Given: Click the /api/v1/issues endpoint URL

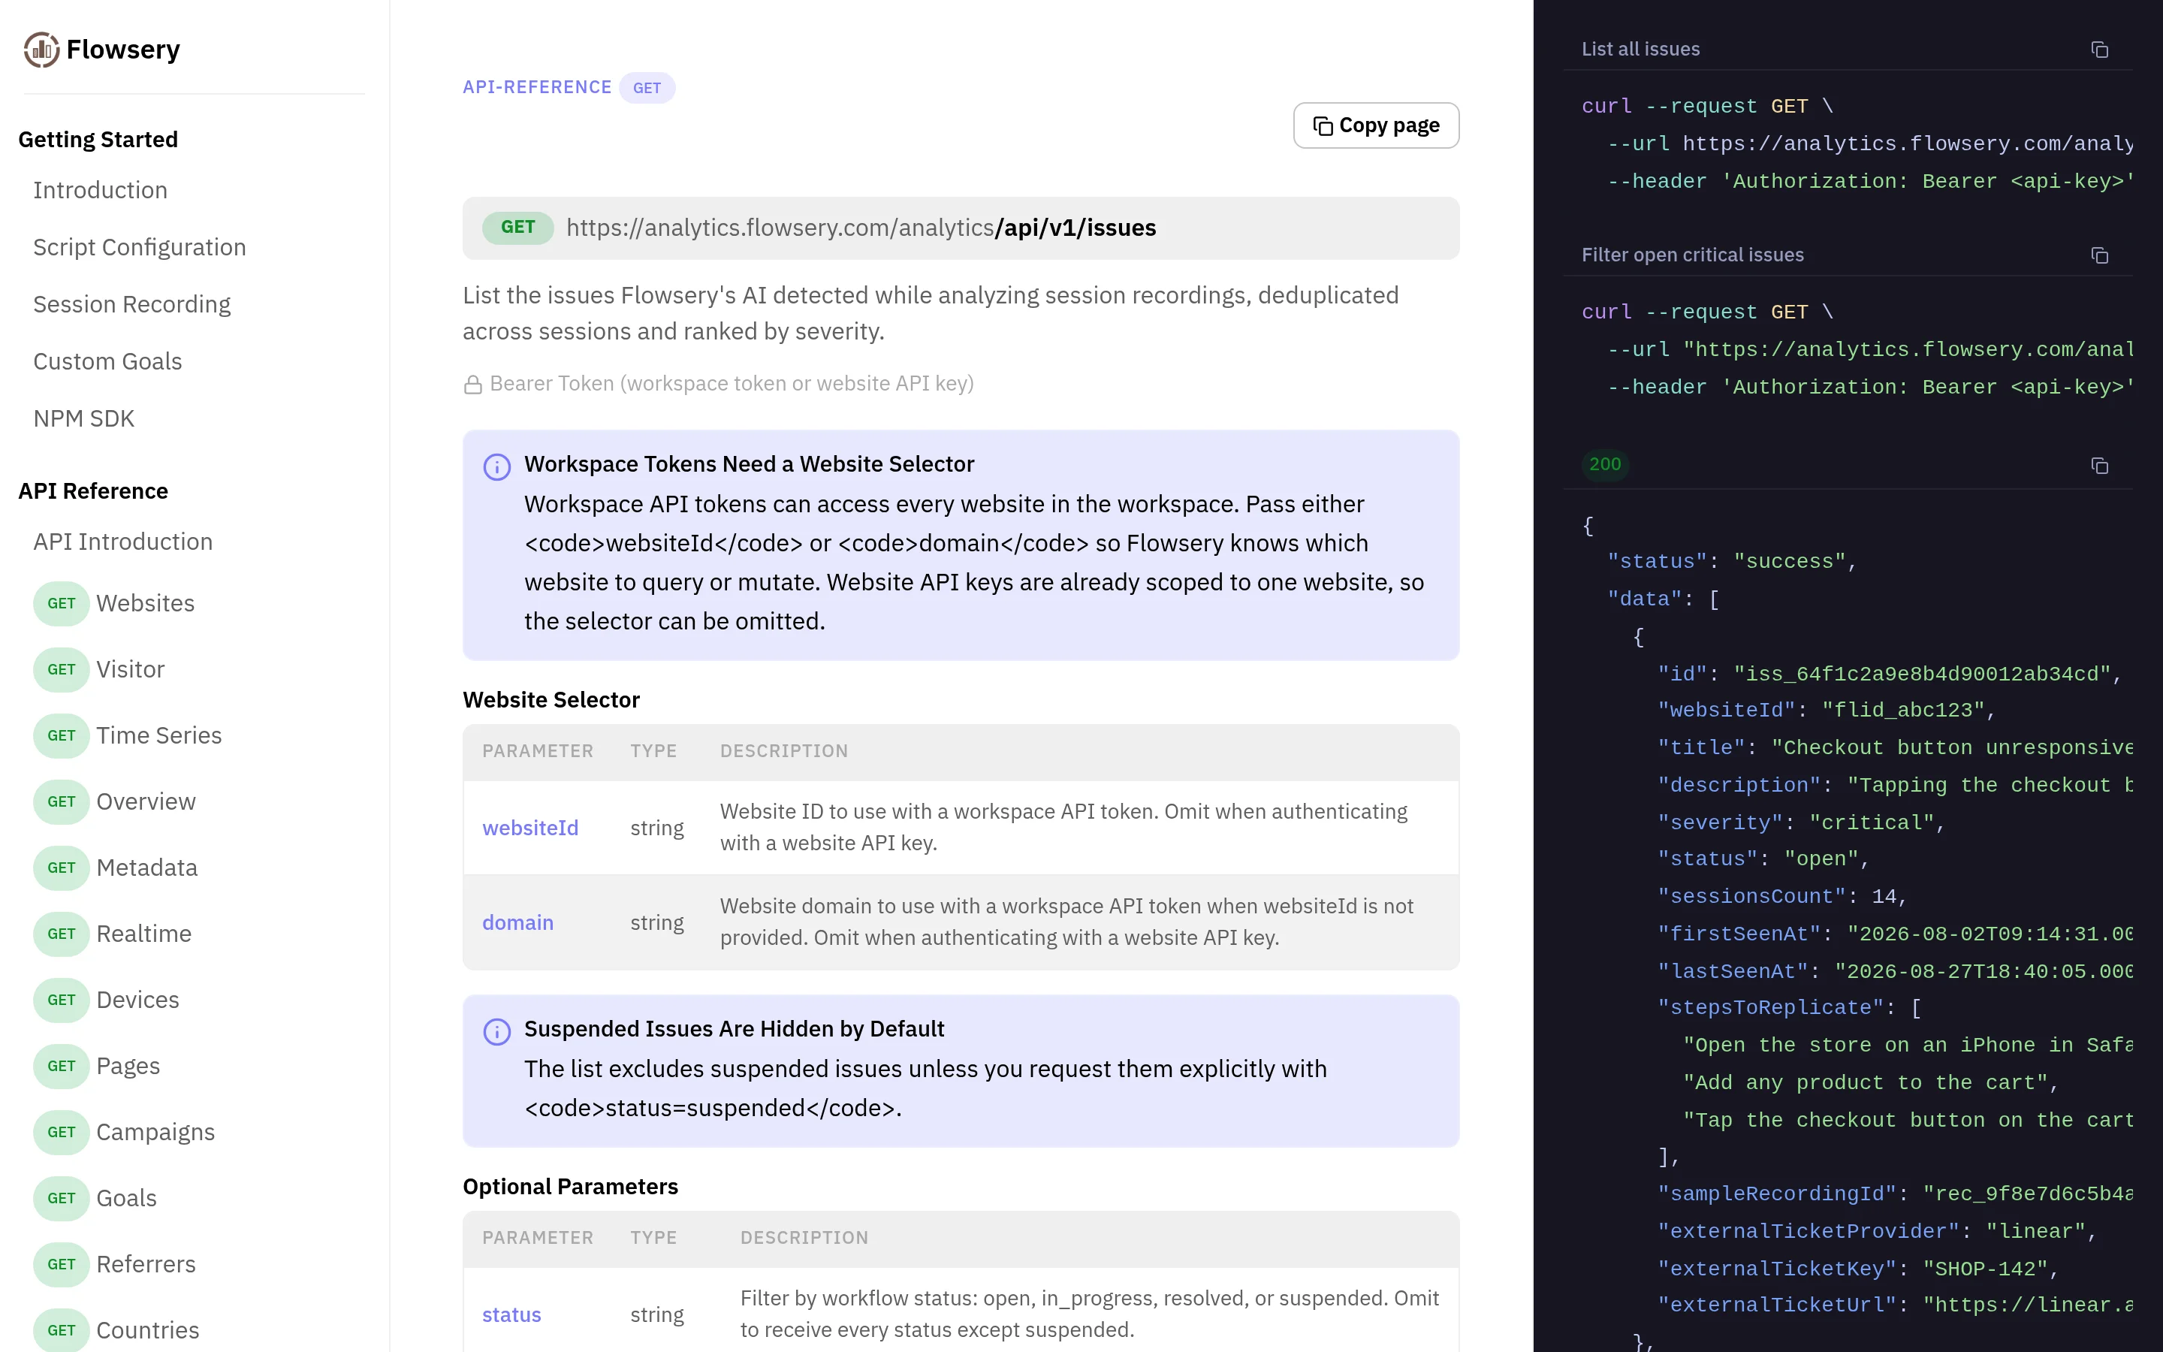Looking at the screenshot, I should pyautogui.click(x=861, y=228).
